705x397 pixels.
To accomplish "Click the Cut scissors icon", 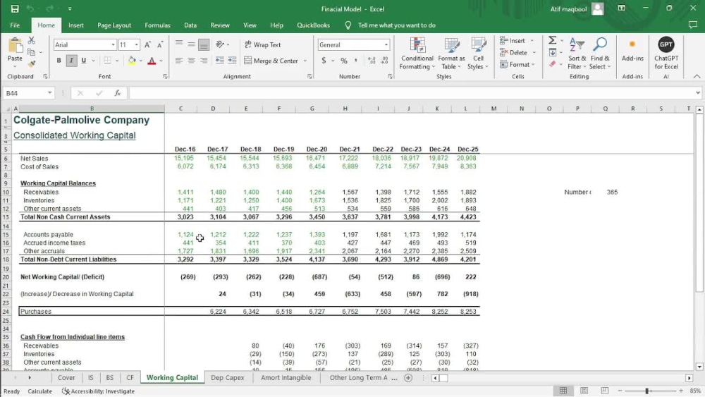I will 32,41.
